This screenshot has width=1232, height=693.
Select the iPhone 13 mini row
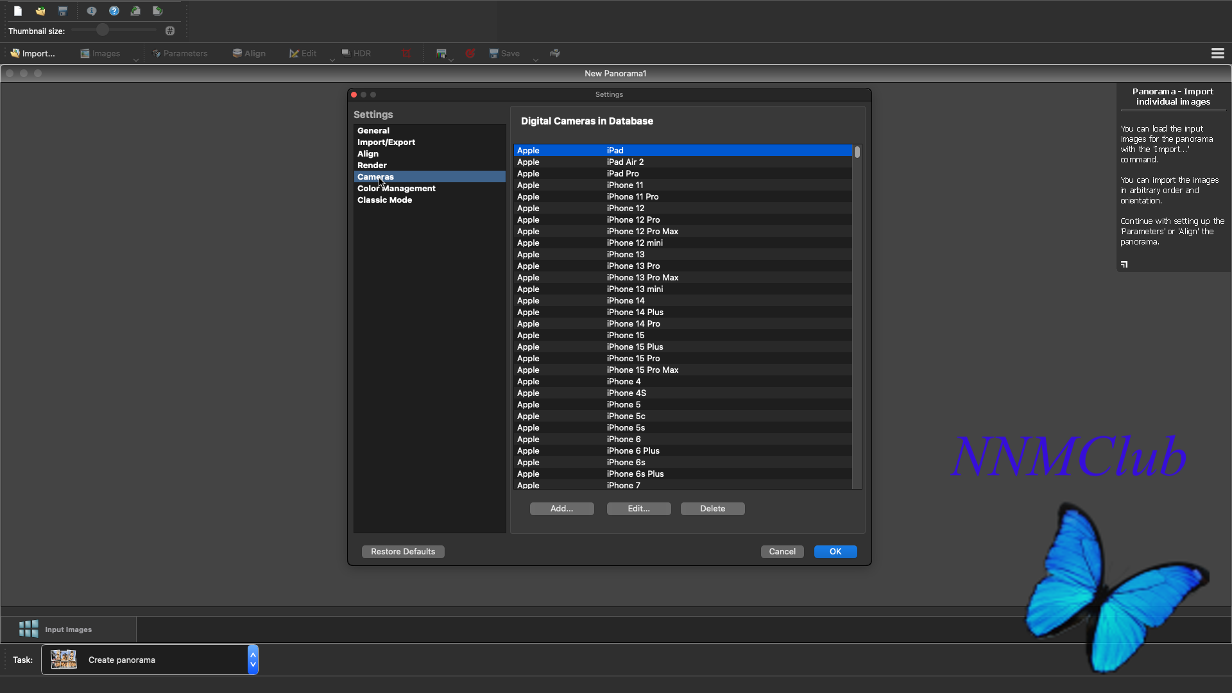pyautogui.click(x=683, y=289)
